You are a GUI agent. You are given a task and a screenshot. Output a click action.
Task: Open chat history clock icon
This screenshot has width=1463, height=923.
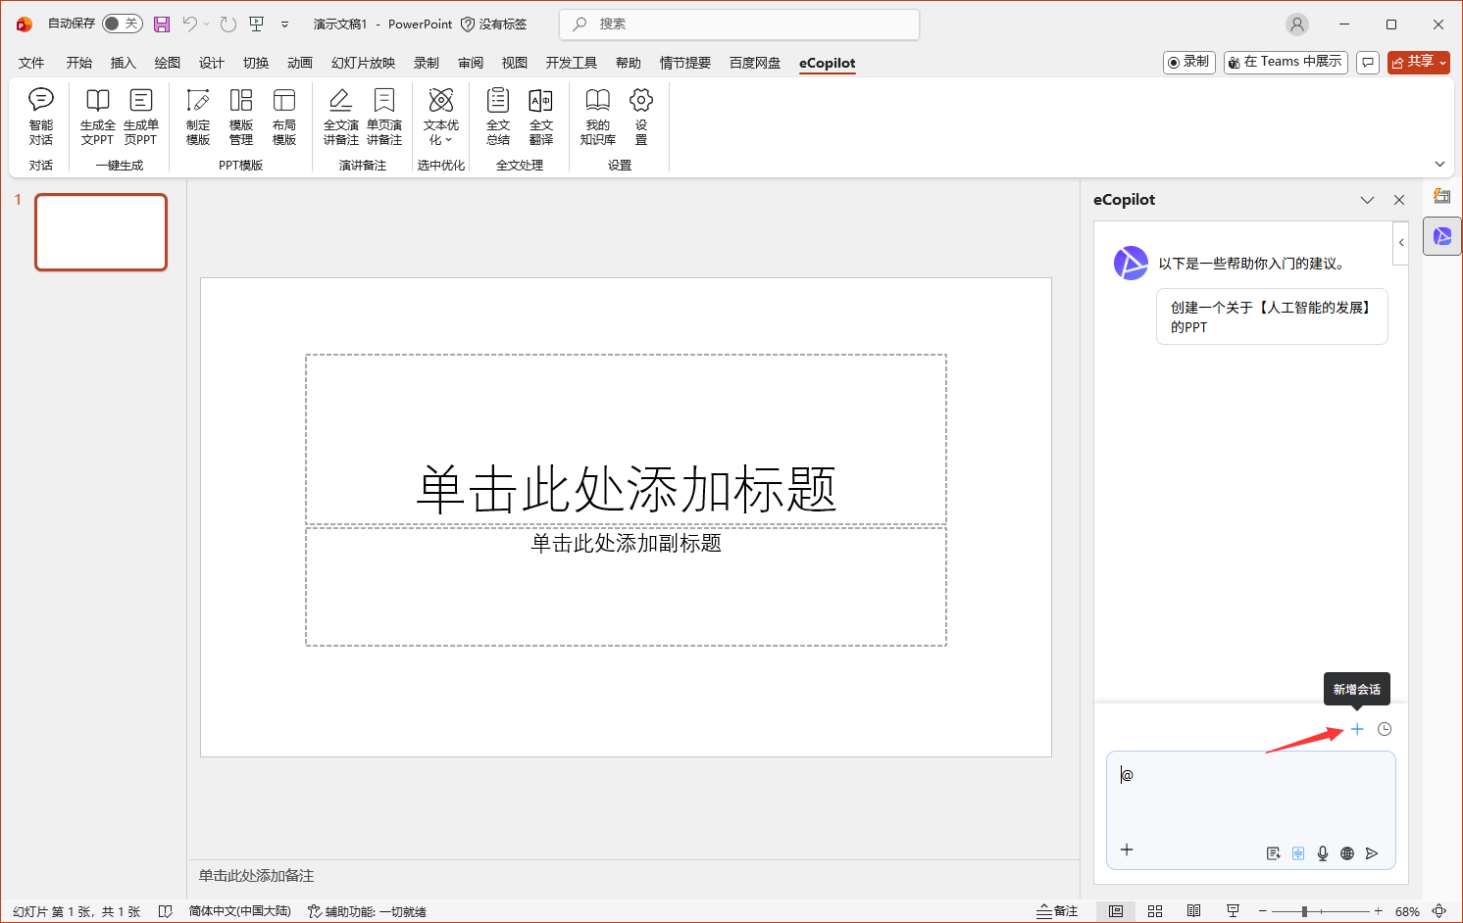pyautogui.click(x=1385, y=729)
